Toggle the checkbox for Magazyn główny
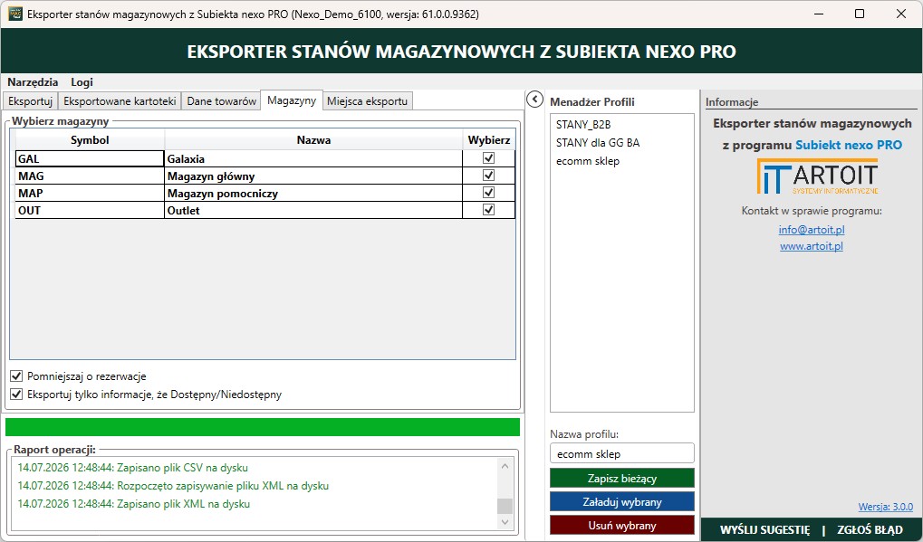The height and width of the screenshot is (542, 923). pyautogui.click(x=488, y=176)
